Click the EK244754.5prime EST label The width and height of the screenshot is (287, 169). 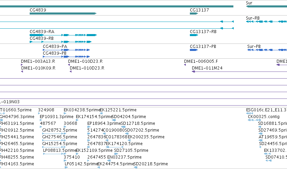[116, 164]
